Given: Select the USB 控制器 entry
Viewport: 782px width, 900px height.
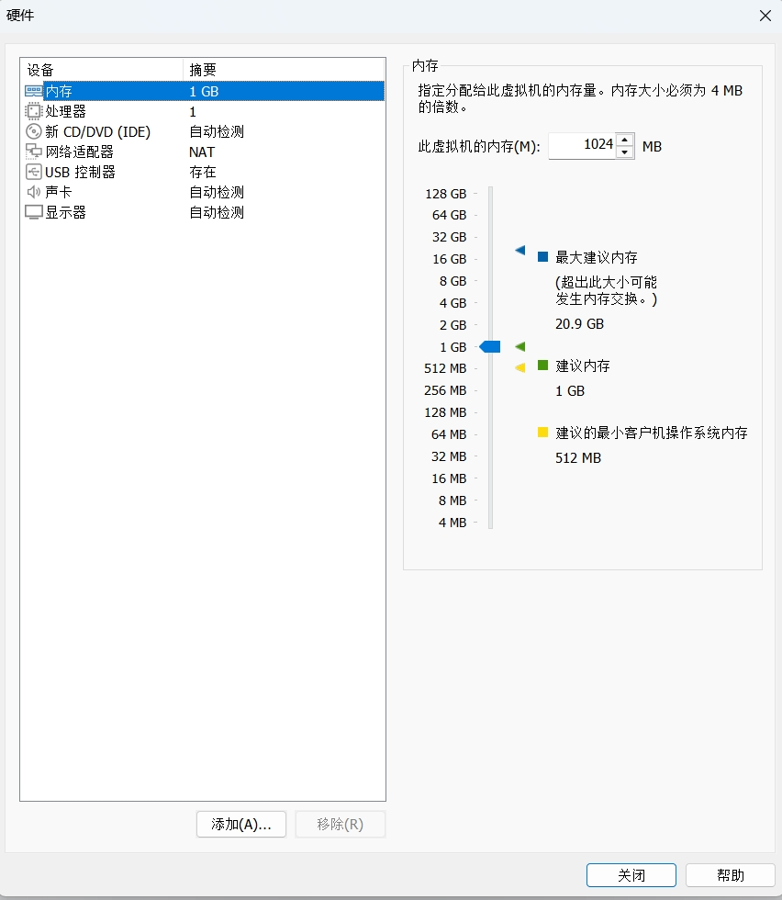Looking at the screenshot, I should tap(203, 172).
